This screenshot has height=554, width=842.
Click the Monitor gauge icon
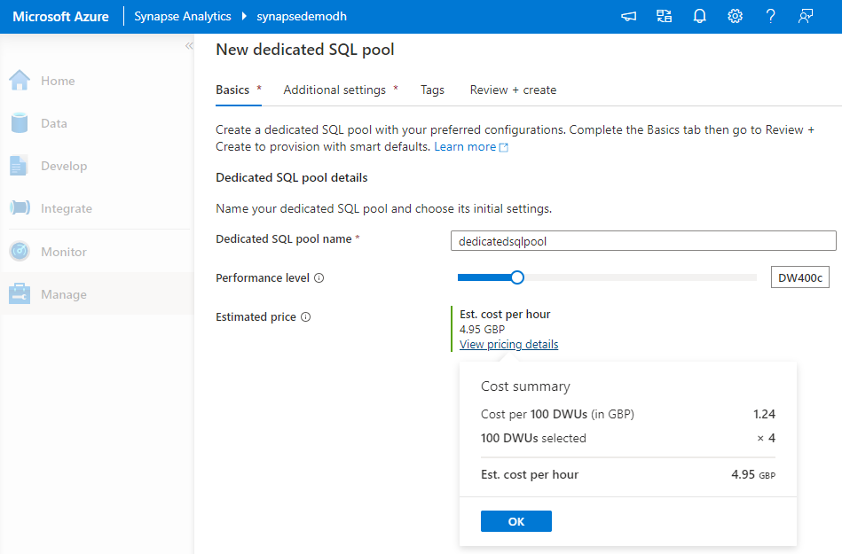pyautogui.click(x=20, y=251)
